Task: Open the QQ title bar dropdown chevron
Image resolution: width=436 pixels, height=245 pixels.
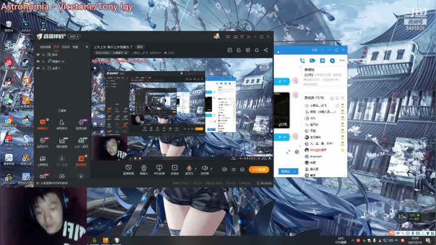Action: [322, 50]
